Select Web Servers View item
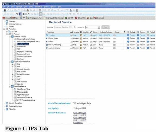 [x=24, y=89]
